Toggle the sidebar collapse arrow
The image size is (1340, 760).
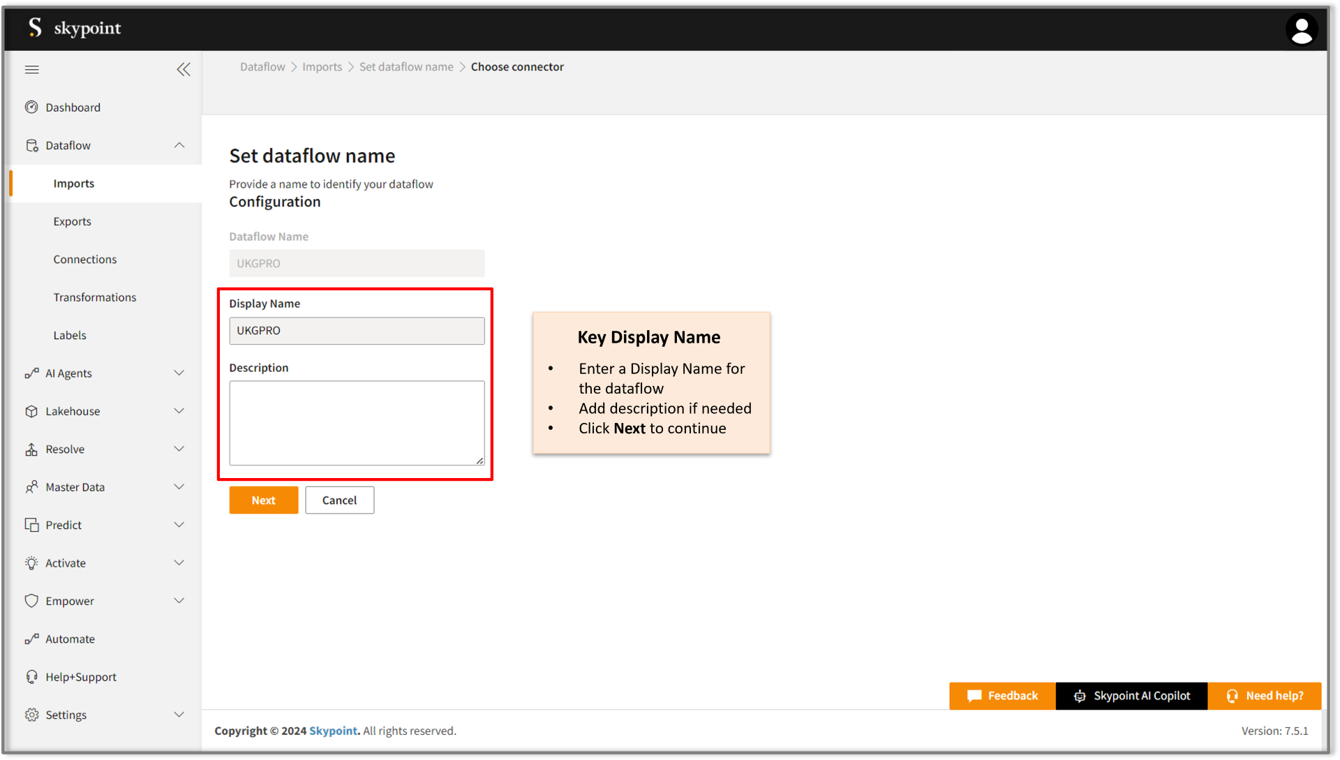[183, 69]
